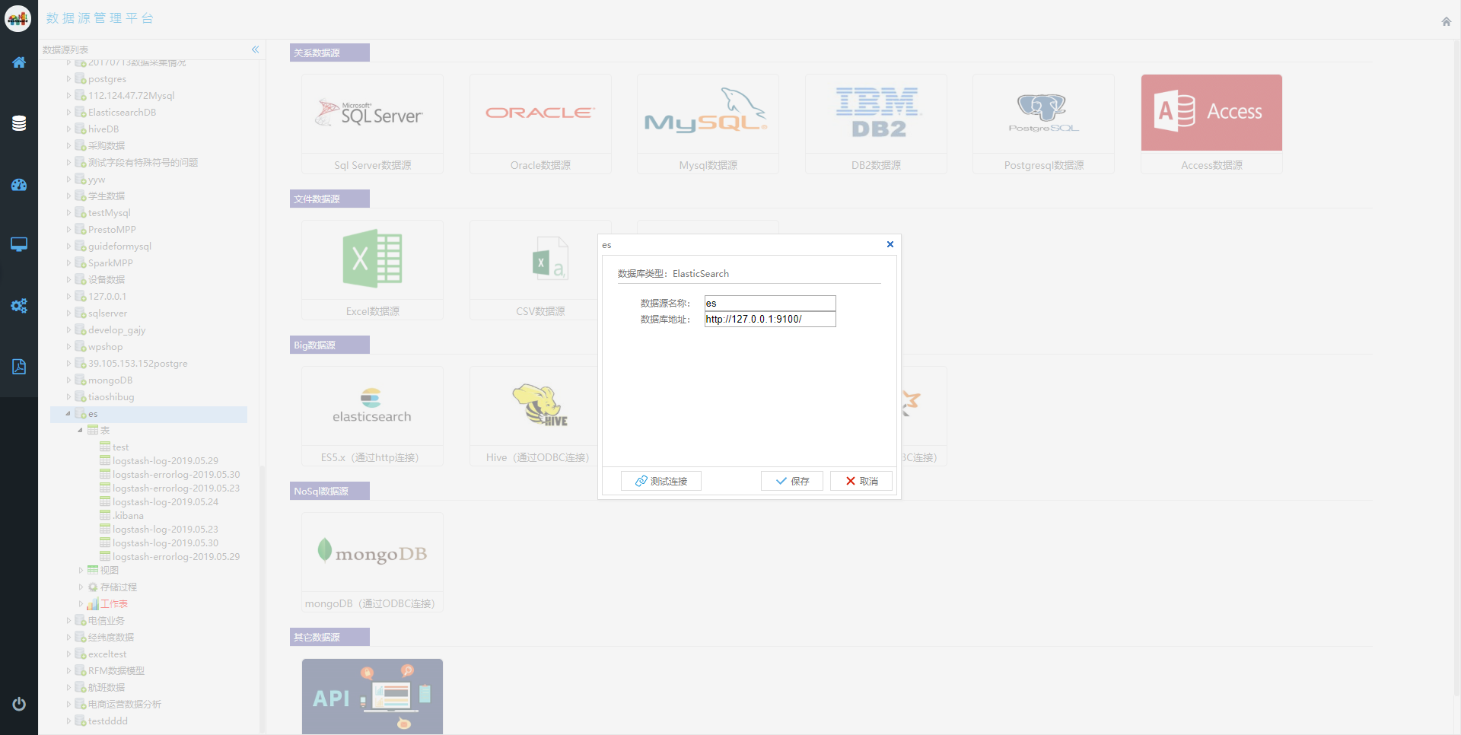Viewport: 1461px width, 735px height.
Task: Collapse the es tree node
Action: (x=68, y=414)
